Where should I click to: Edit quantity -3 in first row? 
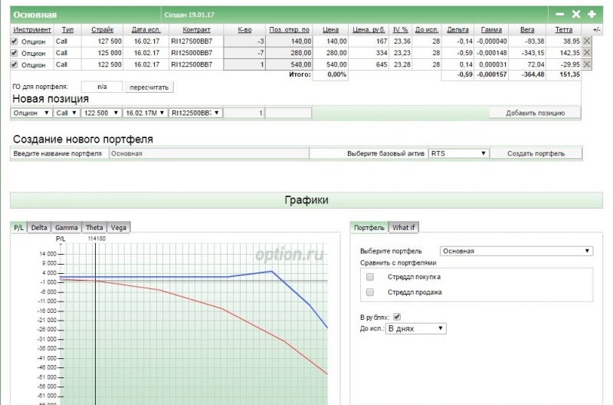(x=244, y=41)
